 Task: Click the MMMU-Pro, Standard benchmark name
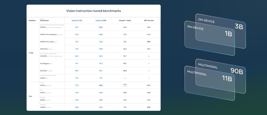point(48,35)
